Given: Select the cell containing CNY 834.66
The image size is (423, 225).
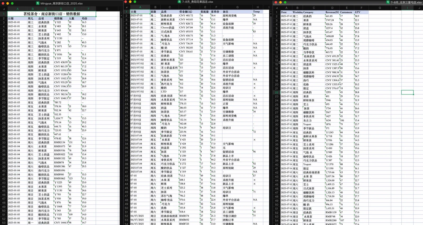Looking at the screenshot, I should [61, 91].
